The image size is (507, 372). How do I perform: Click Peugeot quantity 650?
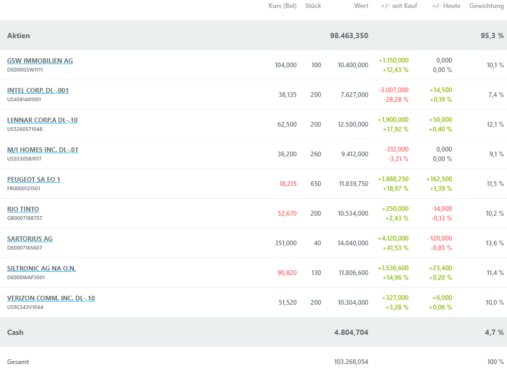[316, 184]
